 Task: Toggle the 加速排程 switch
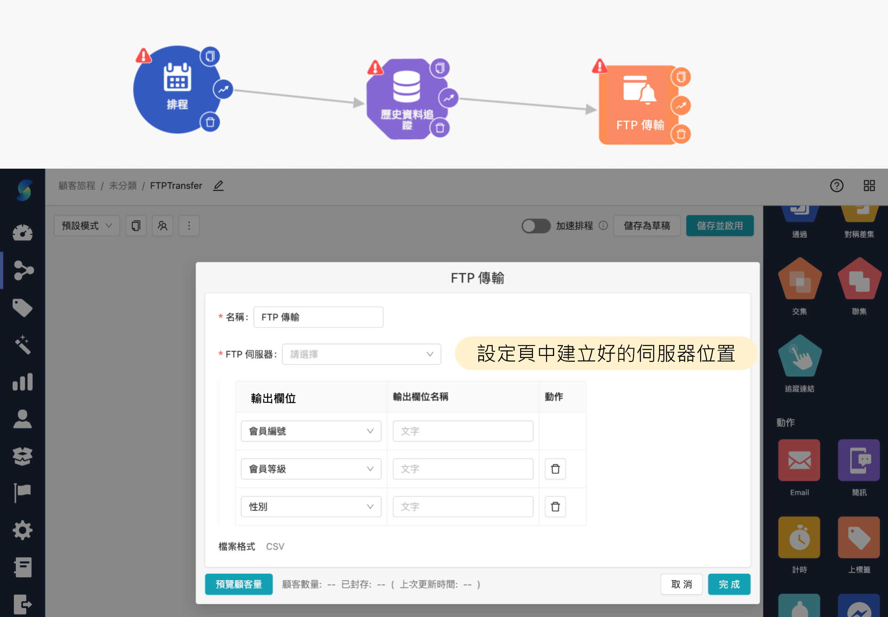[535, 226]
